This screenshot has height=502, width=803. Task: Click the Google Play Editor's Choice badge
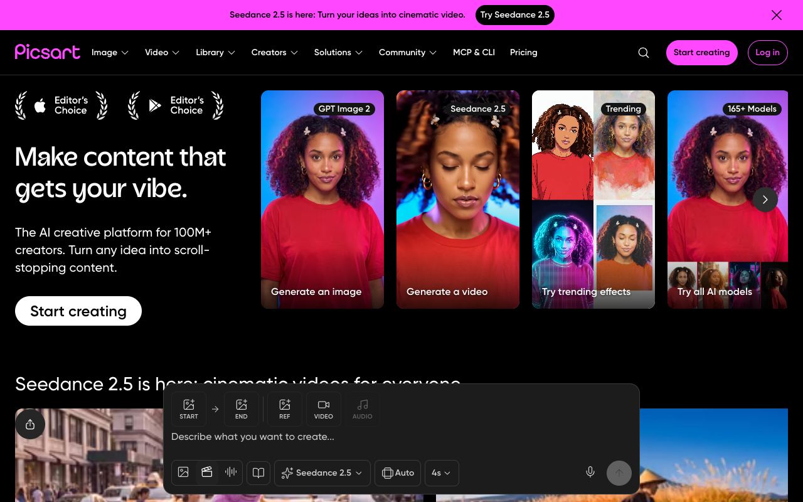176,105
